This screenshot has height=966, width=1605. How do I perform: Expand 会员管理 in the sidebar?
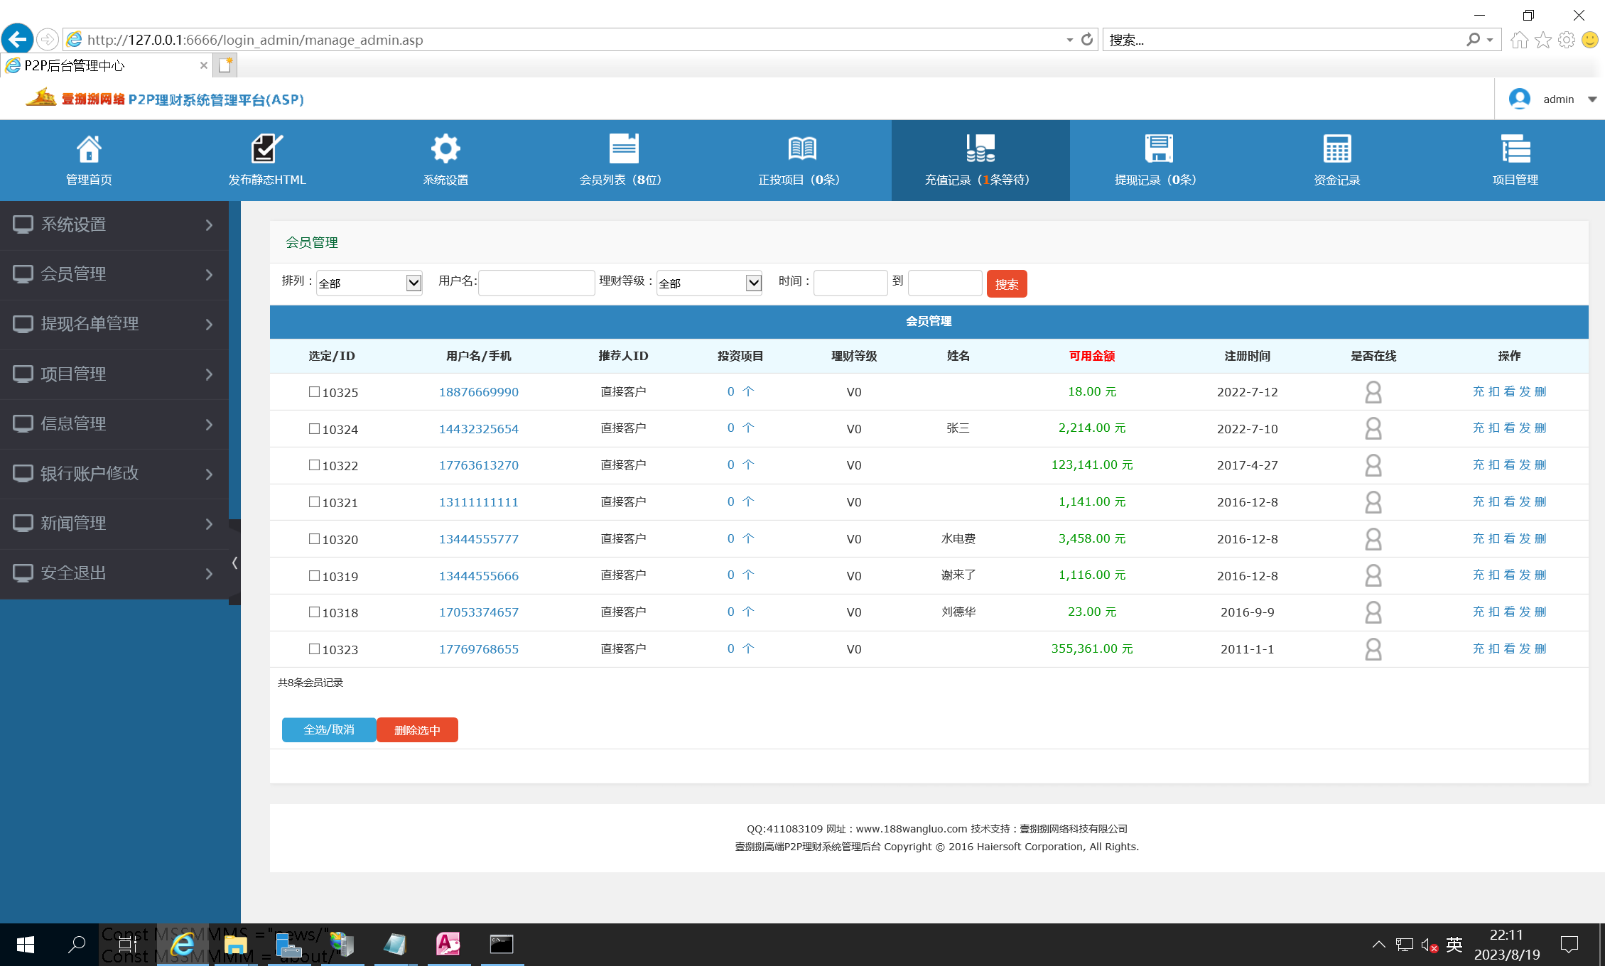pyautogui.click(x=114, y=275)
